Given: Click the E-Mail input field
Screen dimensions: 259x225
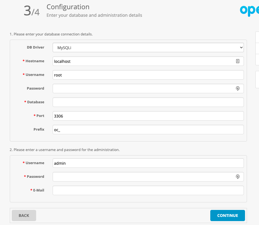Looking at the screenshot, I should tap(148, 190).
